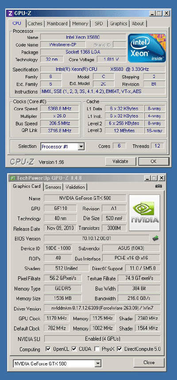The height and width of the screenshot is (380, 177).
Task: Click the BIOS Version field
Action: coord(96,238)
